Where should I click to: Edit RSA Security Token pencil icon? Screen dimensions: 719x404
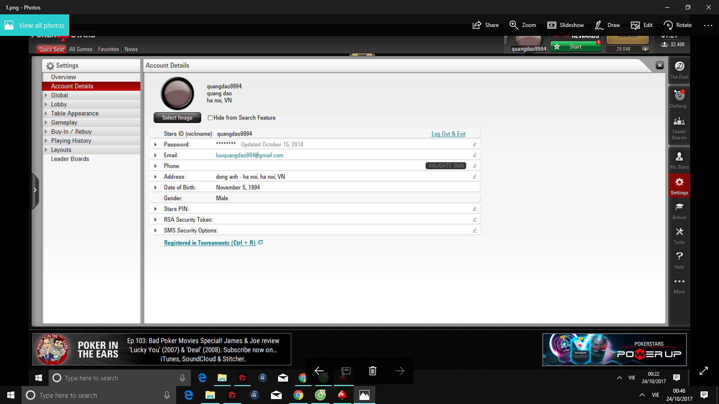point(475,220)
